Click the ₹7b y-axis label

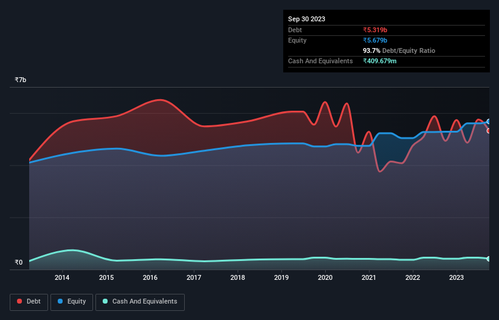coord(21,80)
